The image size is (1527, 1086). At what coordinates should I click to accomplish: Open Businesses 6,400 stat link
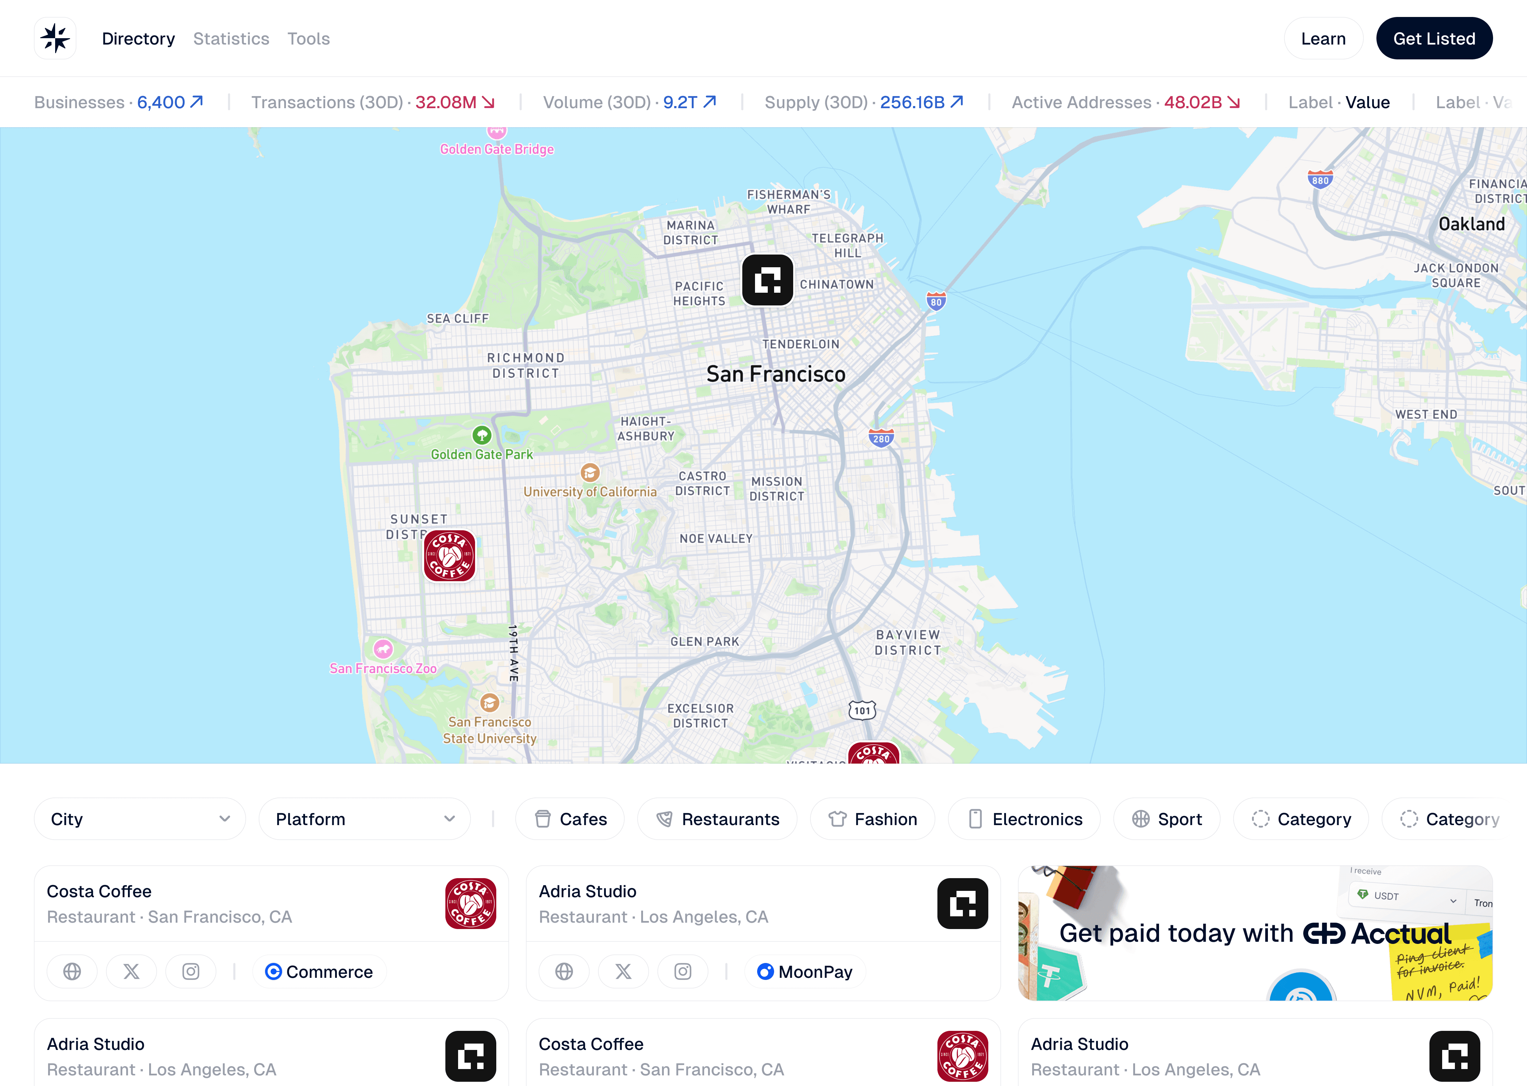pyautogui.click(x=119, y=102)
